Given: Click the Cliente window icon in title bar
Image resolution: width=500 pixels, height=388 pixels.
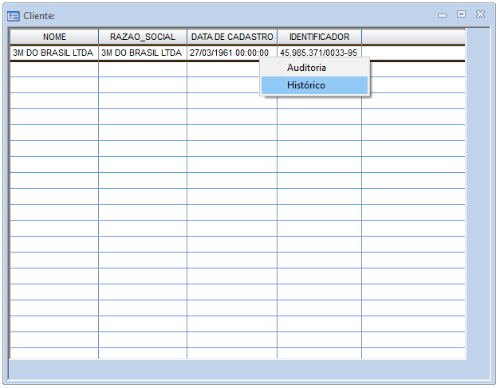Looking at the screenshot, I should pos(13,15).
